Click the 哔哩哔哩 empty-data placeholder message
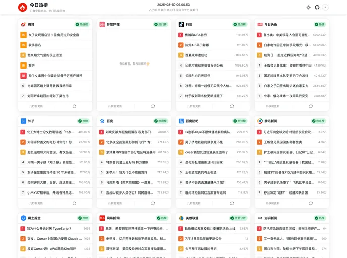 (x=134, y=64)
